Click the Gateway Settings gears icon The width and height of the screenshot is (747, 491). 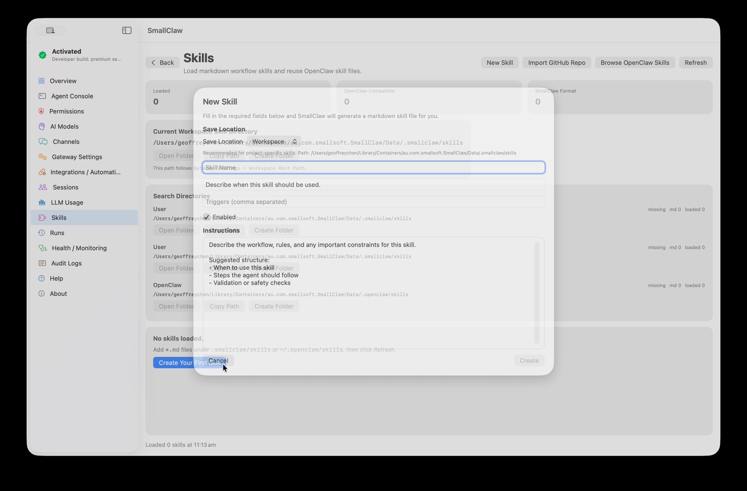42,157
